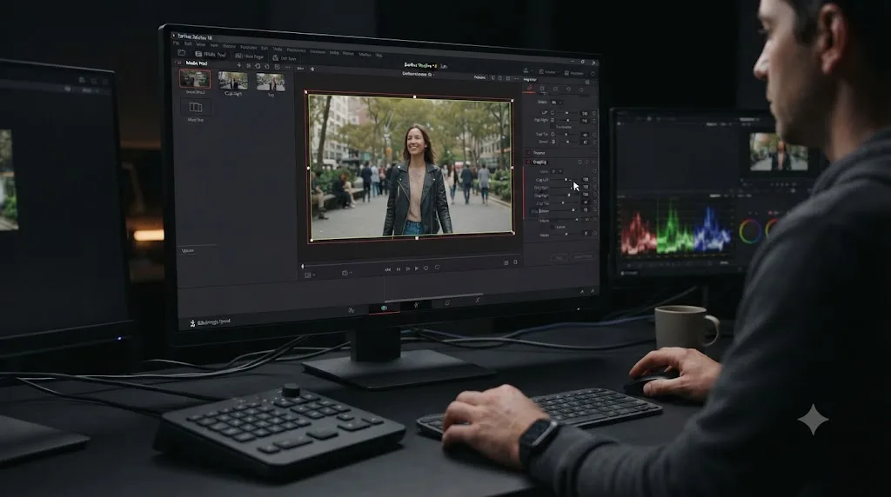Click the loop icon right of play button
Viewport: 891px width, 497px height.
pos(437,268)
